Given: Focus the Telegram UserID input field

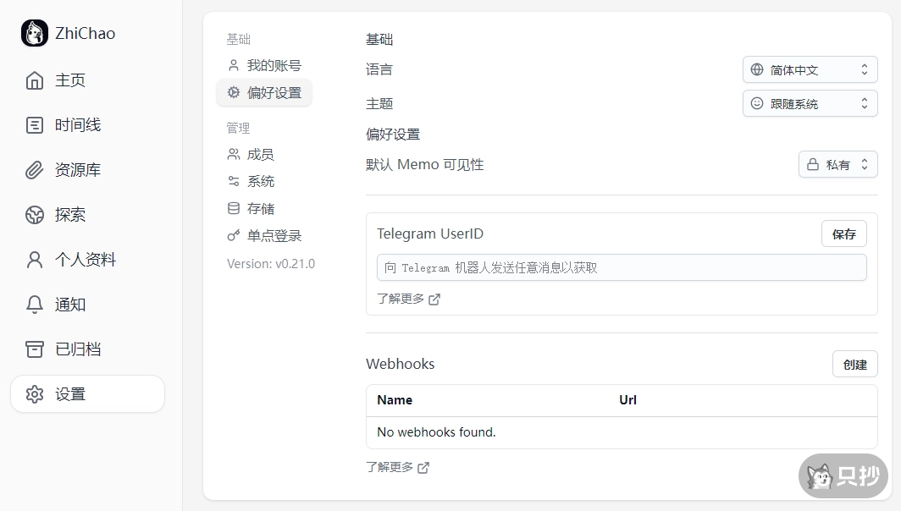Looking at the screenshot, I should click(621, 267).
